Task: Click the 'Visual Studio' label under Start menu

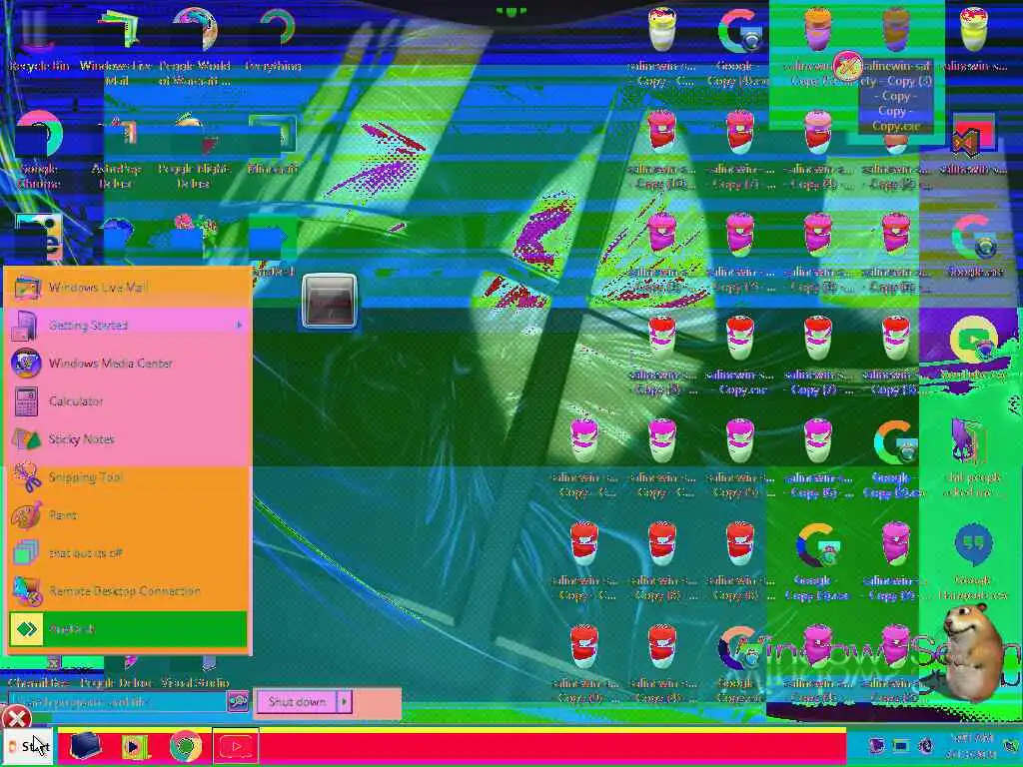Action: point(195,682)
